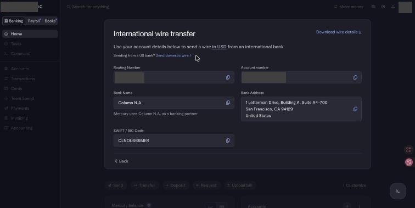Click the Mercury balance info icon
415x208 pixels.
(x=149, y=205)
